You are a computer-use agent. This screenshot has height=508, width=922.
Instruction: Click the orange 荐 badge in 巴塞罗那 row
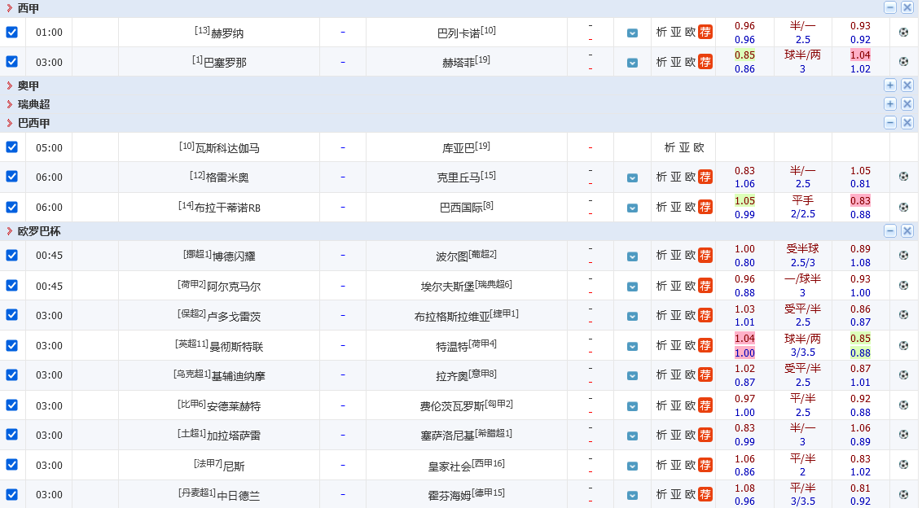pos(705,62)
